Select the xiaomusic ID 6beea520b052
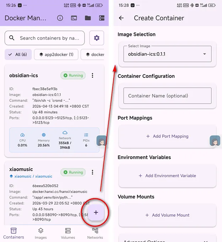 tap(45, 186)
